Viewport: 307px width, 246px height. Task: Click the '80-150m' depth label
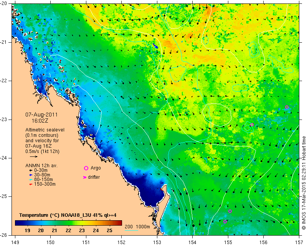[43, 180]
